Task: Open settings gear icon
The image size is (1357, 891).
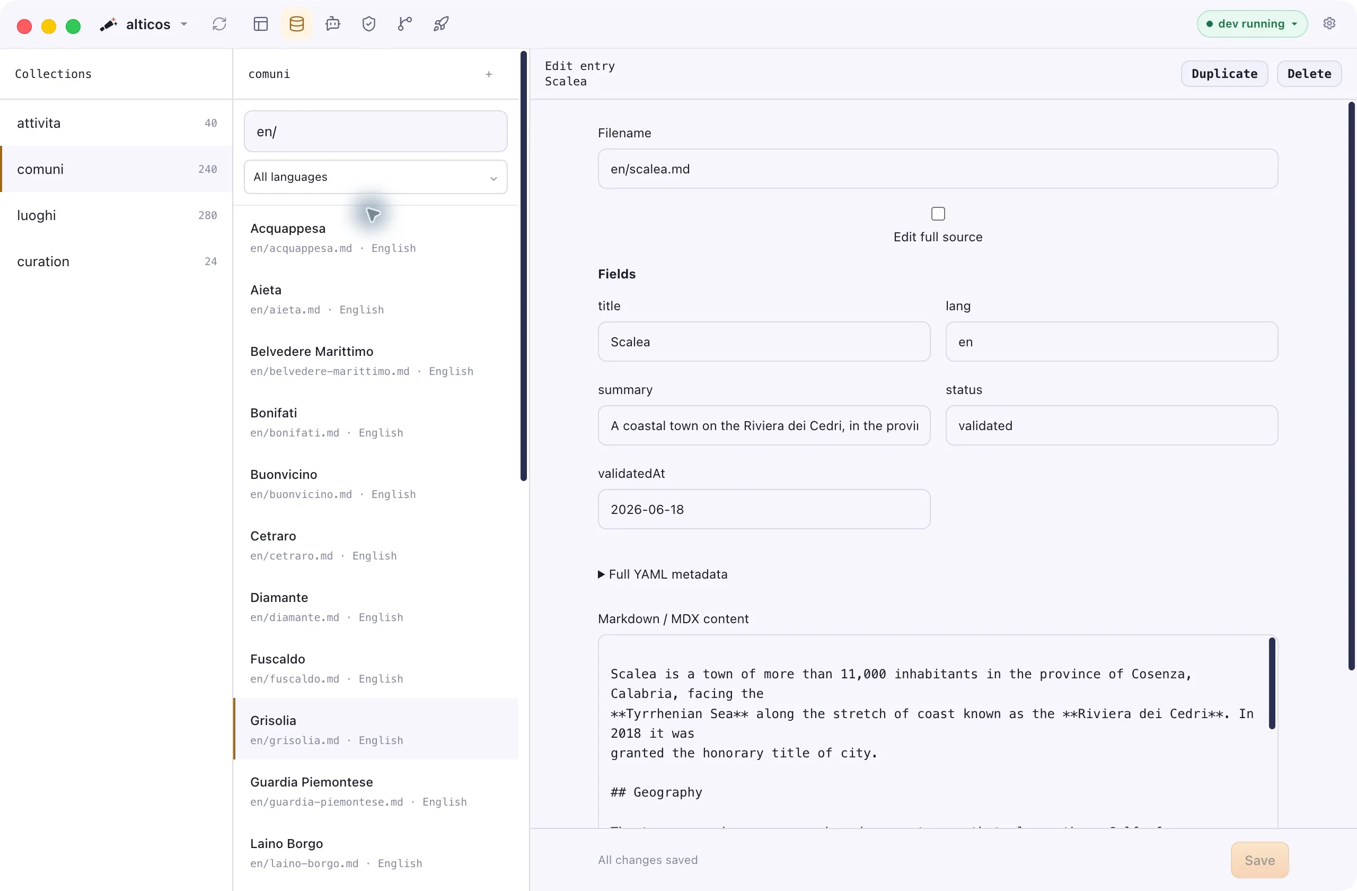Action: (x=1329, y=23)
